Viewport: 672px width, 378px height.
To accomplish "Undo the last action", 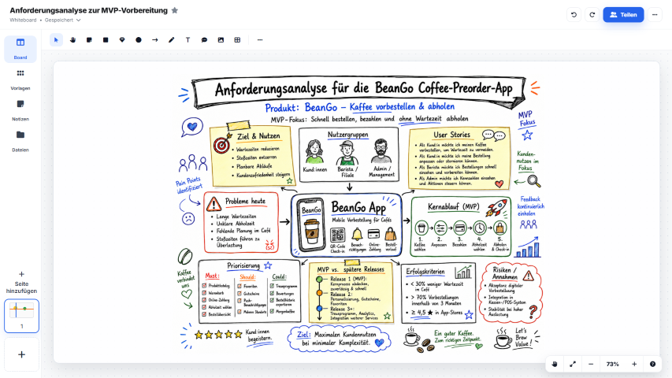I will (574, 15).
